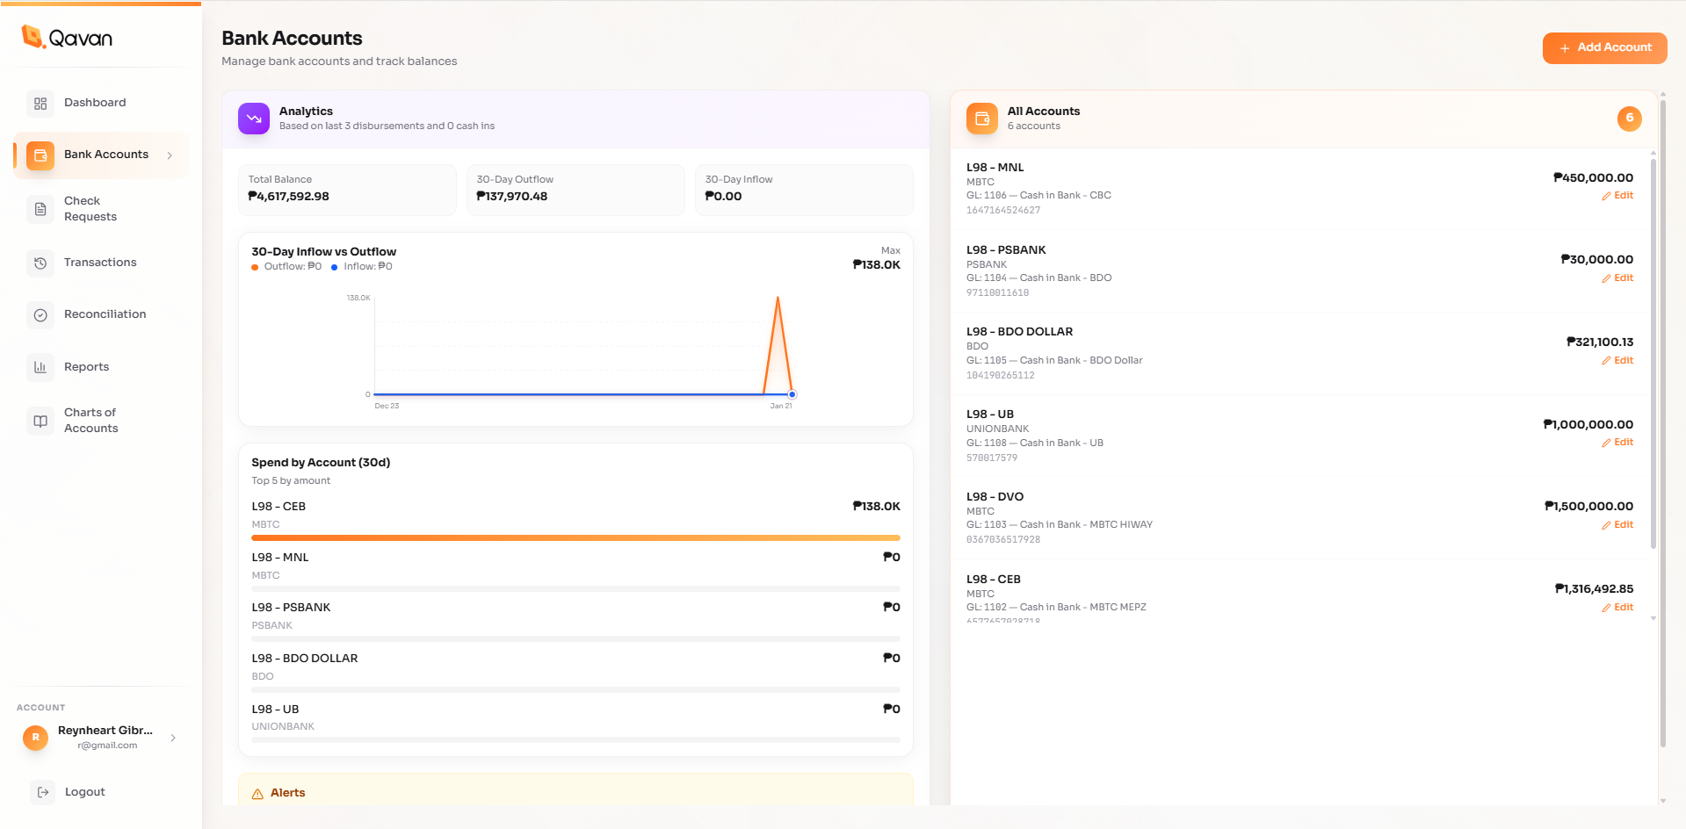Open the Reports menu item

click(86, 367)
